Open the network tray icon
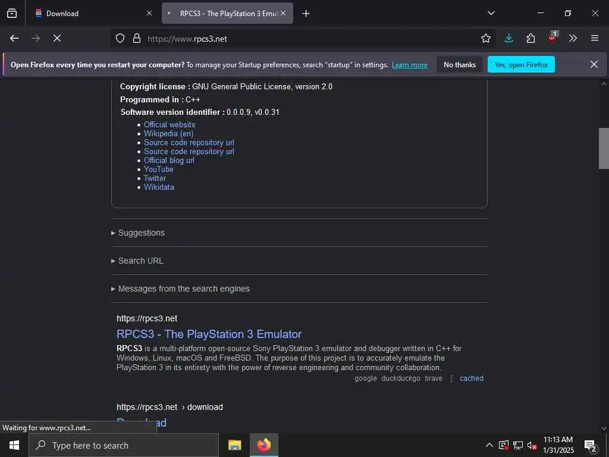 (x=518, y=445)
